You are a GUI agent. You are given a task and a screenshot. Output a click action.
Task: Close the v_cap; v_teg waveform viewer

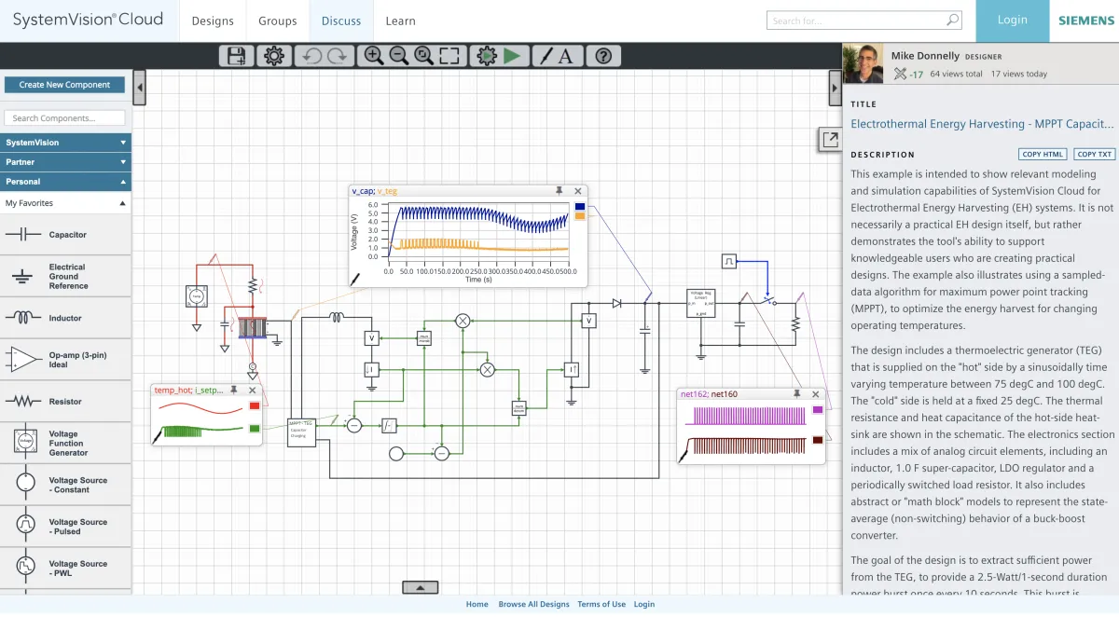tap(578, 191)
